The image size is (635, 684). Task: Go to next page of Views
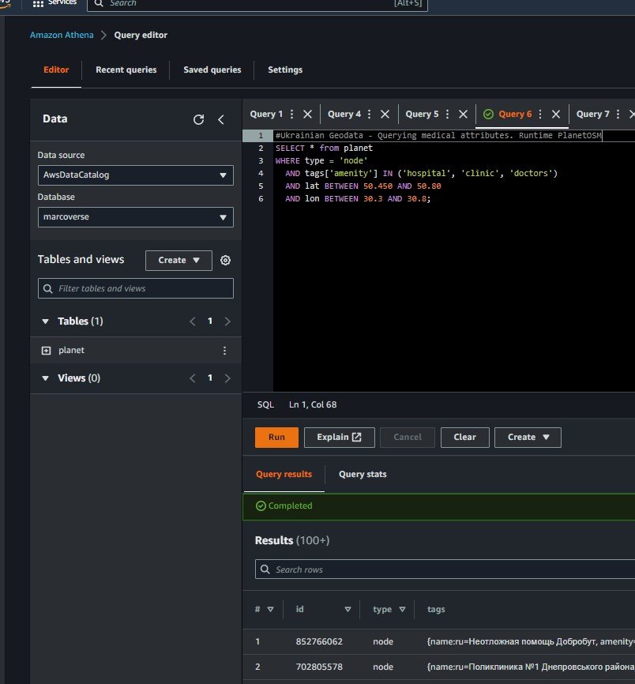point(227,378)
